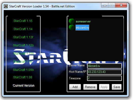The height and width of the screenshot is (100, 133).
Task: Close the StarCraft Version Loader window
Action: click(121, 5)
